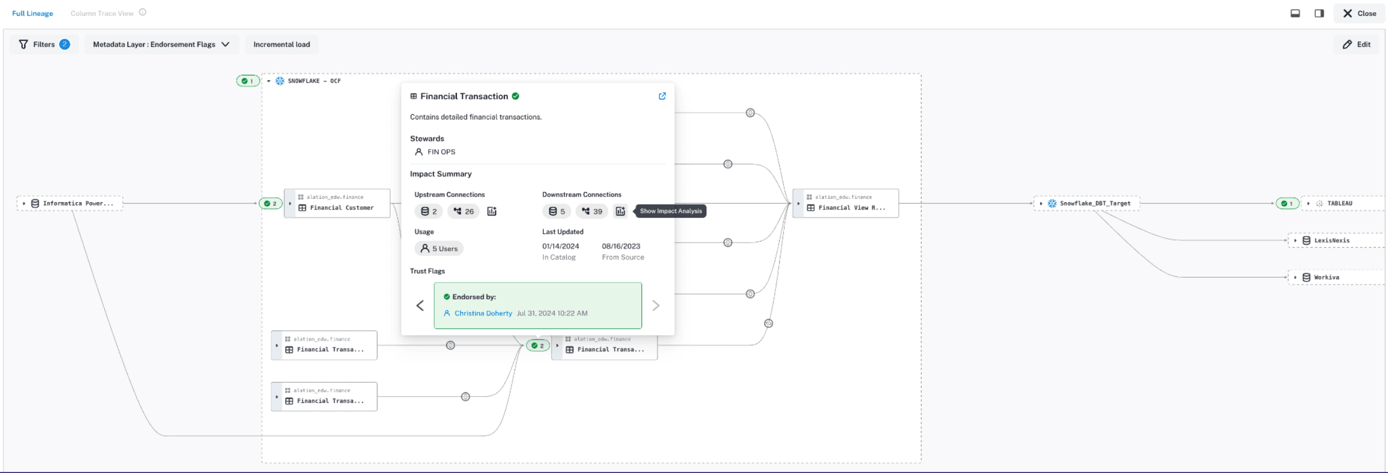1388x473 pixels.
Task: Show the next trust flag
Action: point(655,305)
